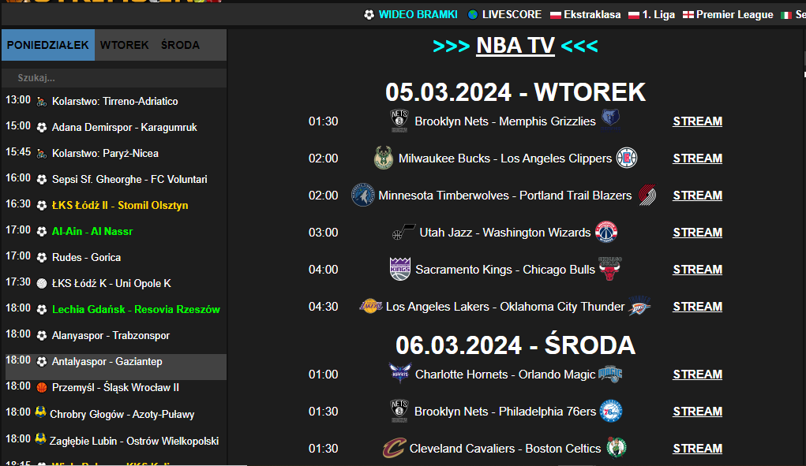Open STREAM for Cleveland Cavaliers - Boston Celtics
The width and height of the screenshot is (806, 466).
point(698,449)
